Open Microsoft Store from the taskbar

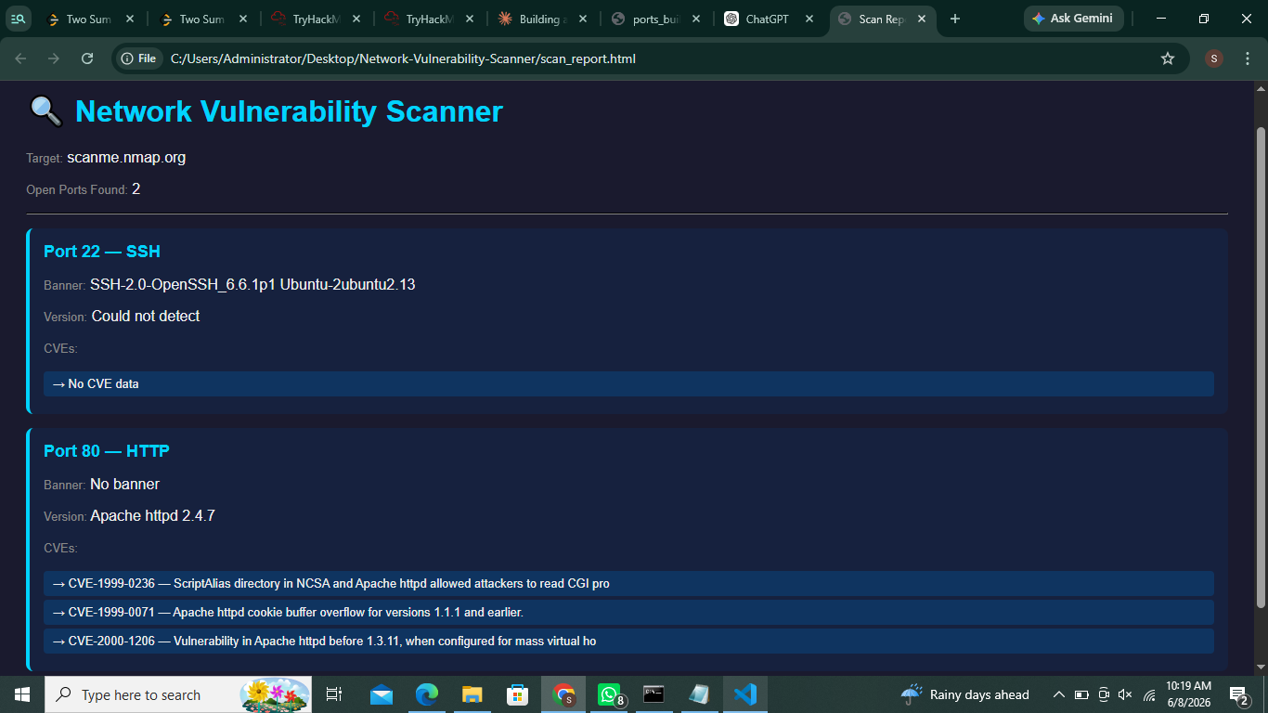(x=517, y=694)
